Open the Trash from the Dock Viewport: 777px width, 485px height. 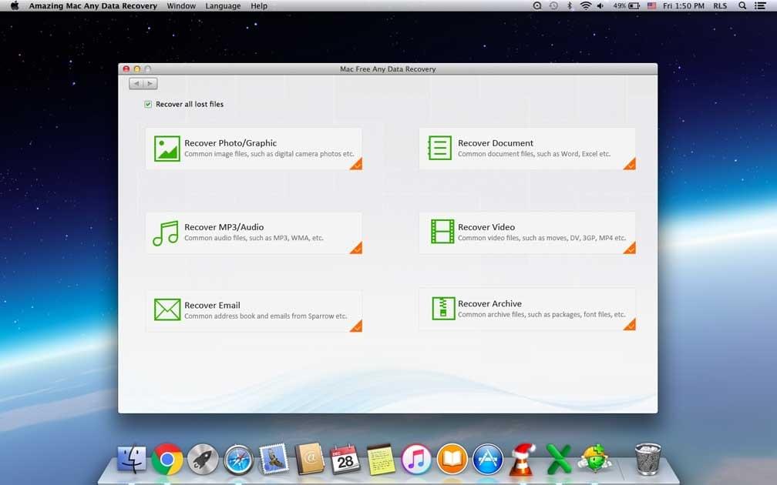[647, 458]
